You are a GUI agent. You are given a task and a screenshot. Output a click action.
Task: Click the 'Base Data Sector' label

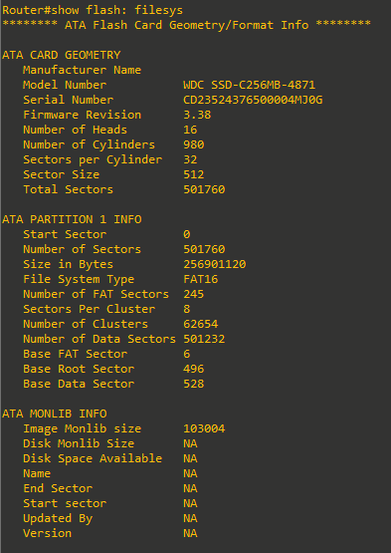coord(79,384)
